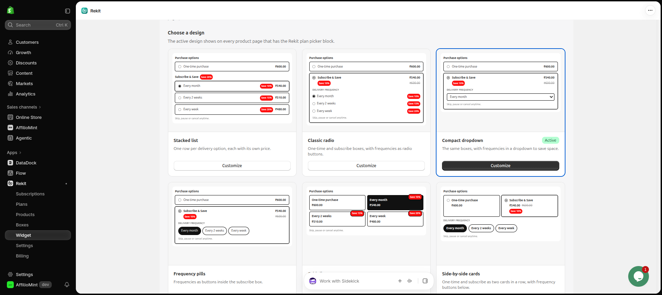662x295 pixels.
Task: Click the Growth icon
Action: (x=10, y=52)
